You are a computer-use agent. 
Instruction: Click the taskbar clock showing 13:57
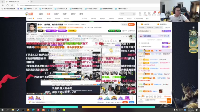tap(190, 110)
